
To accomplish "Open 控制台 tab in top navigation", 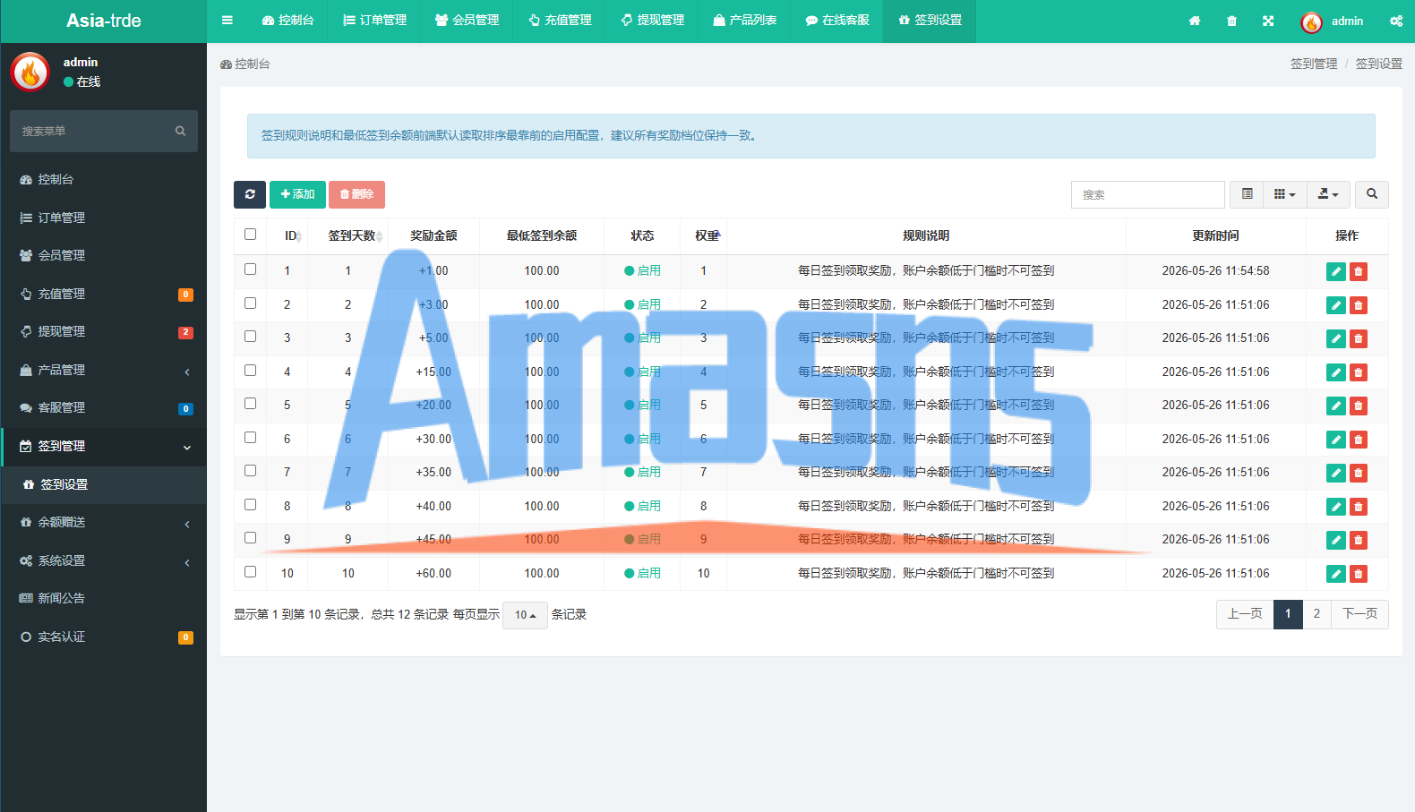I will 288,20.
